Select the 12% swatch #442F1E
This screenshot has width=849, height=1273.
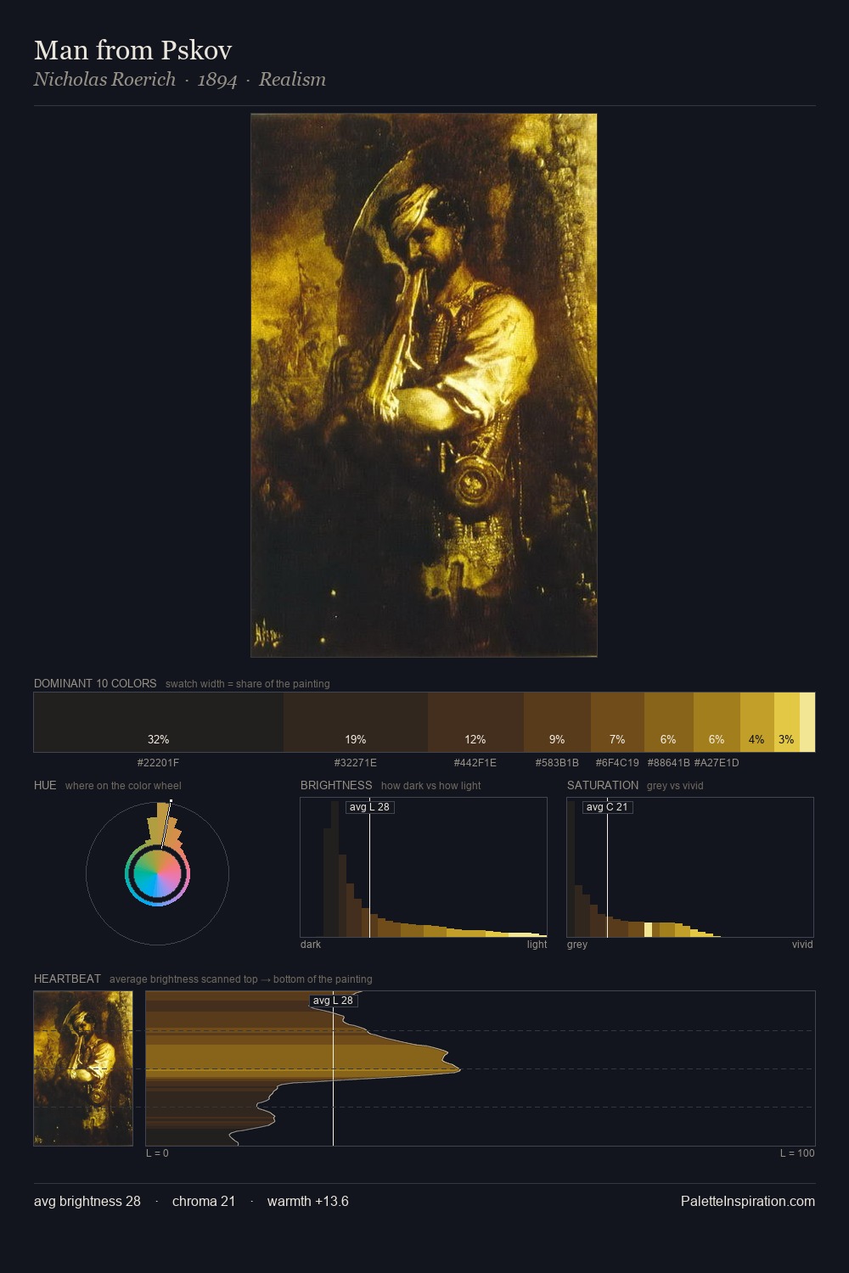click(475, 722)
